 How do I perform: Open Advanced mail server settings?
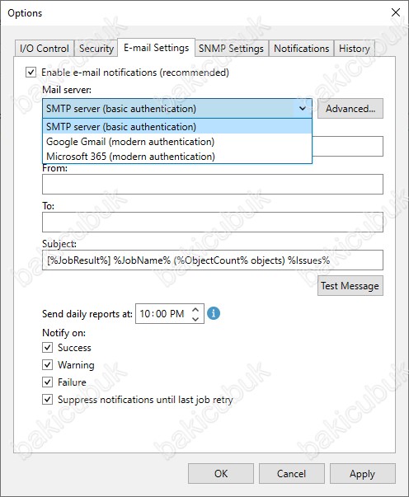pyautogui.click(x=350, y=109)
